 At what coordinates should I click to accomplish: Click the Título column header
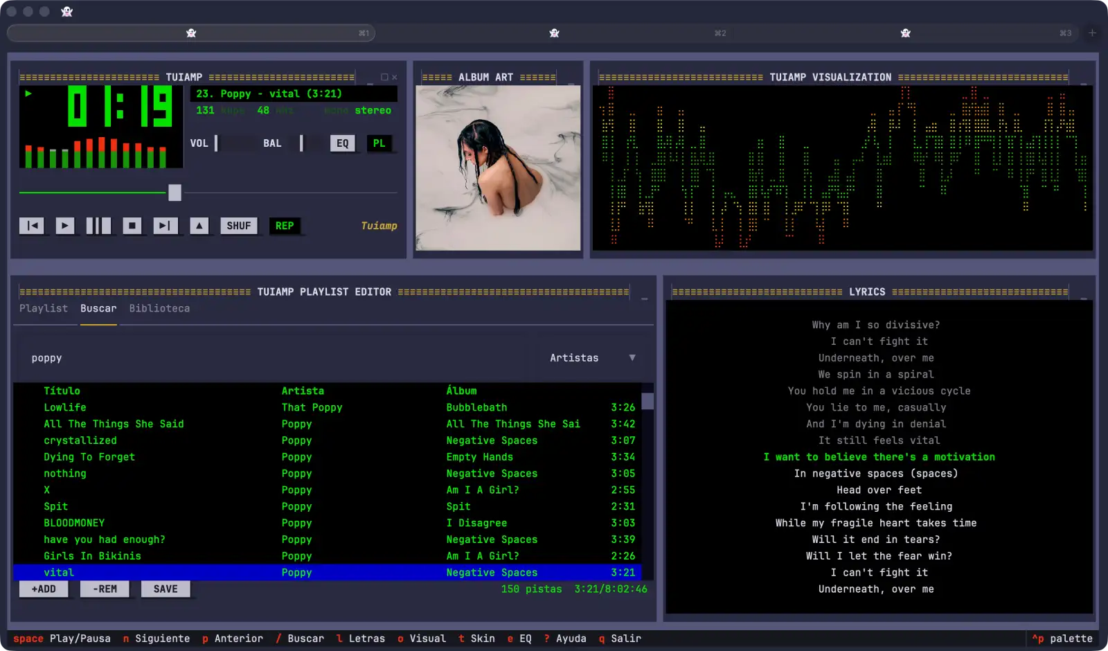click(62, 391)
